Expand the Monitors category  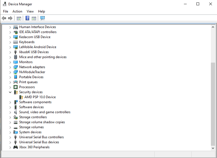(10, 62)
